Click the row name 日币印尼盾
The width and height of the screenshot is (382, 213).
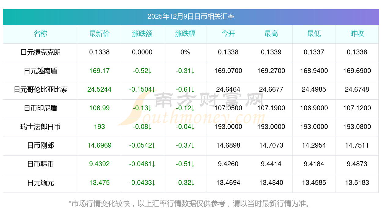pyautogui.click(x=41, y=108)
